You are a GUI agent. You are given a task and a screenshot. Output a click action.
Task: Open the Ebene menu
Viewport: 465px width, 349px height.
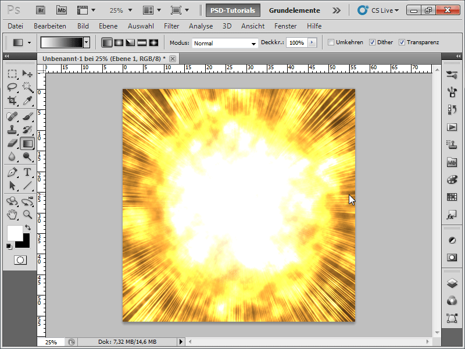[x=108, y=26]
